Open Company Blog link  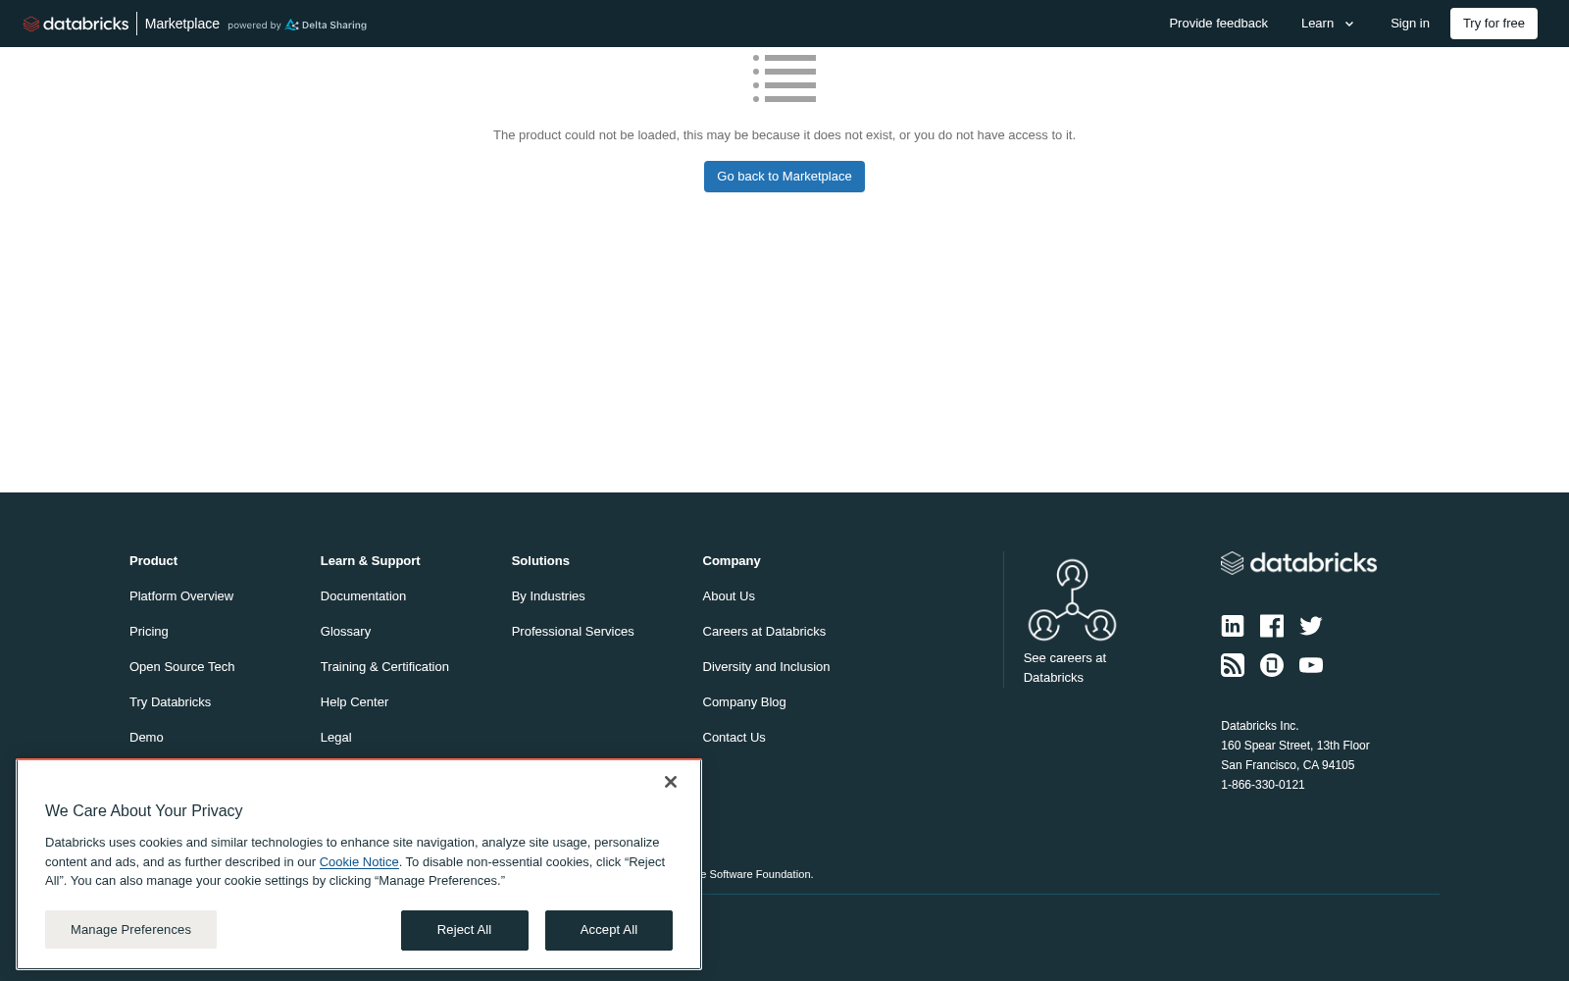pos(744,702)
